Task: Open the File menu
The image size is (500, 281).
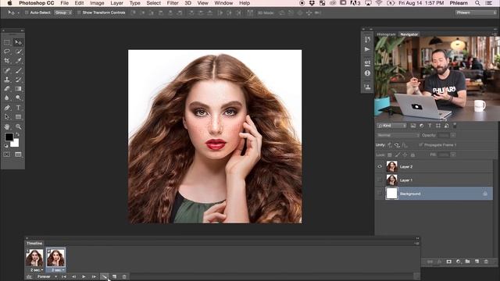Action: [x=64, y=3]
